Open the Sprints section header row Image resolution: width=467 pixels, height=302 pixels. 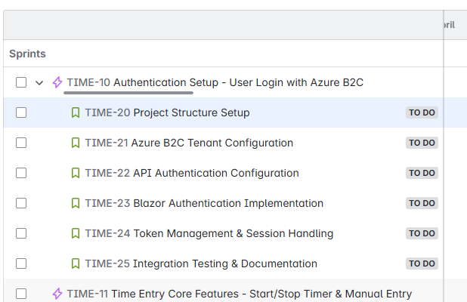(224, 54)
